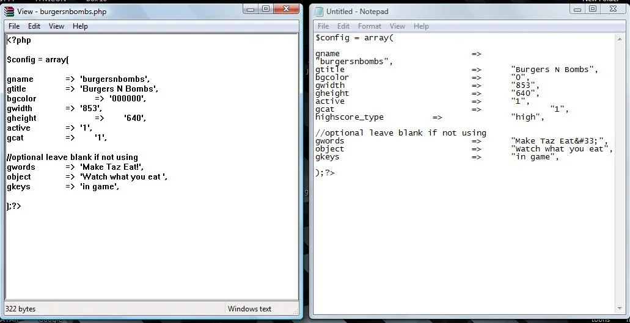This screenshot has height=323, width=630.
Task: Click the Notepad scroll down arrow
Action: (620, 308)
